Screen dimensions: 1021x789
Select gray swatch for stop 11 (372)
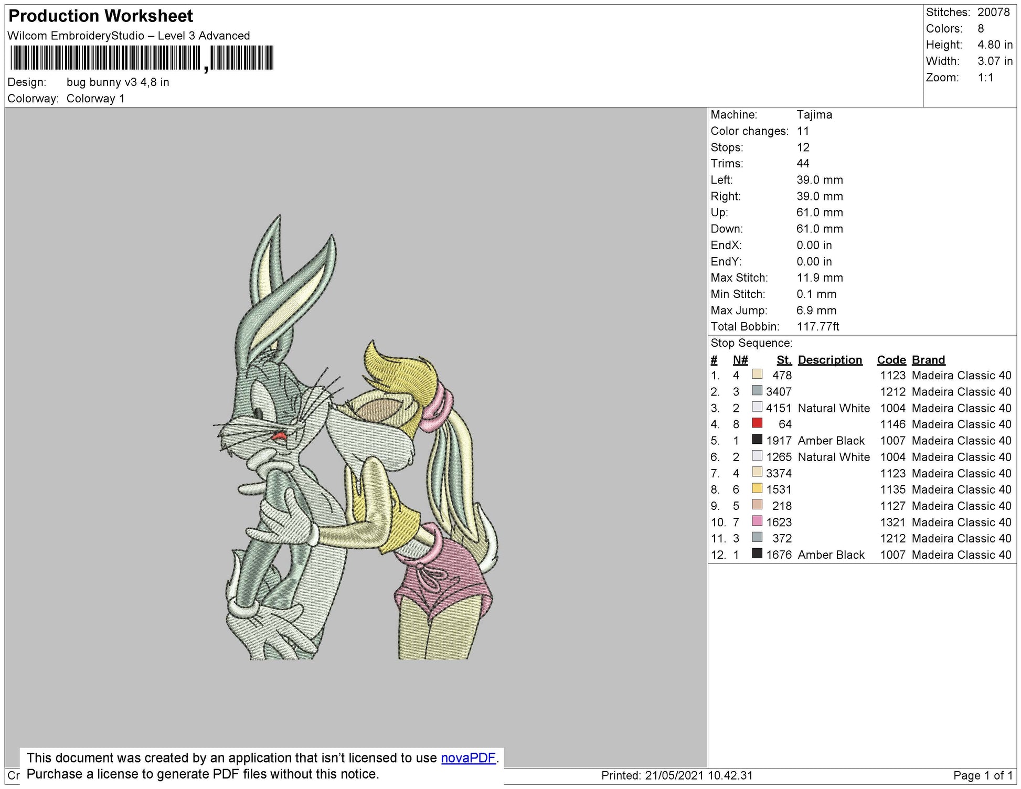(x=757, y=537)
